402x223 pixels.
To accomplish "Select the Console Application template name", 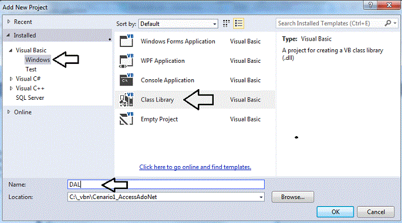I will pyautogui.click(x=167, y=80).
